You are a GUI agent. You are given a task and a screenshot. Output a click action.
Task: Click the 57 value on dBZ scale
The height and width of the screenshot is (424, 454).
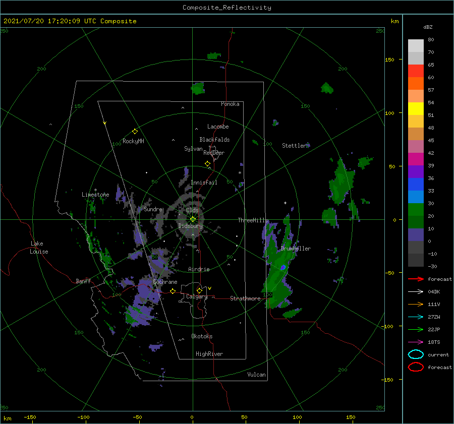click(431, 90)
